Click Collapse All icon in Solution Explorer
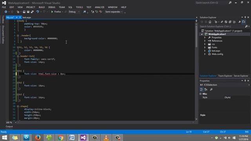Screen dimensions: 251x141 pyautogui.click(x=230, y=22)
